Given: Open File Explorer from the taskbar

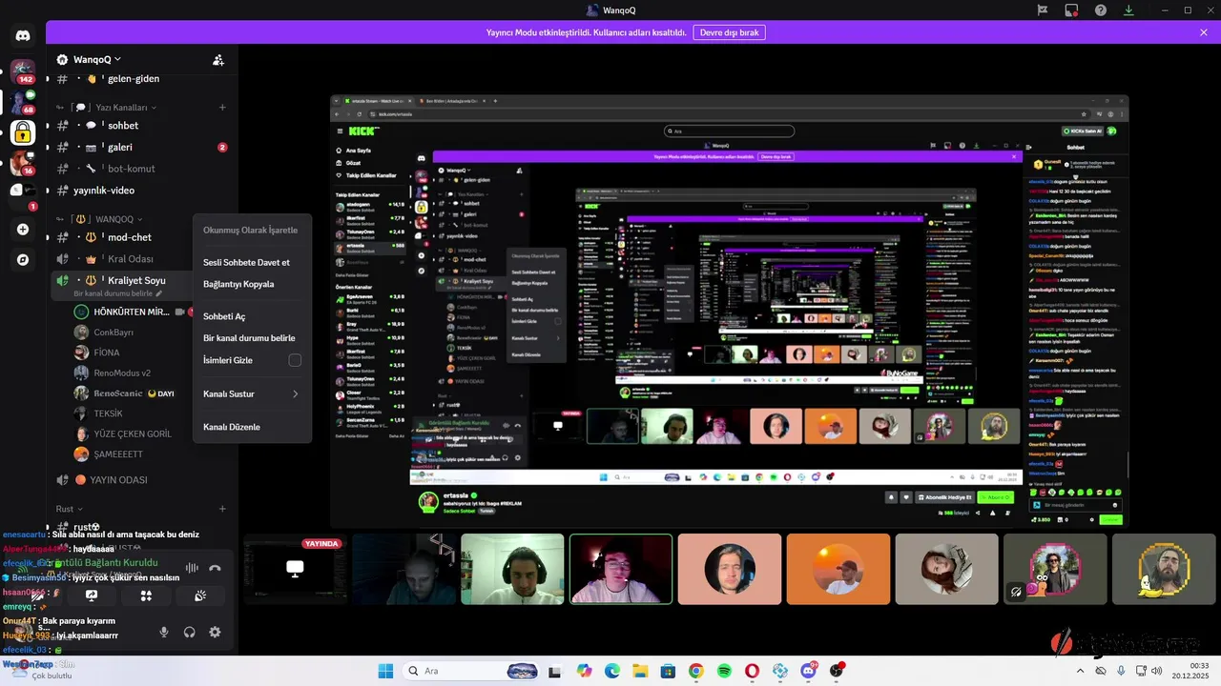Looking at the screenshot, I should [x=640, y=671].
